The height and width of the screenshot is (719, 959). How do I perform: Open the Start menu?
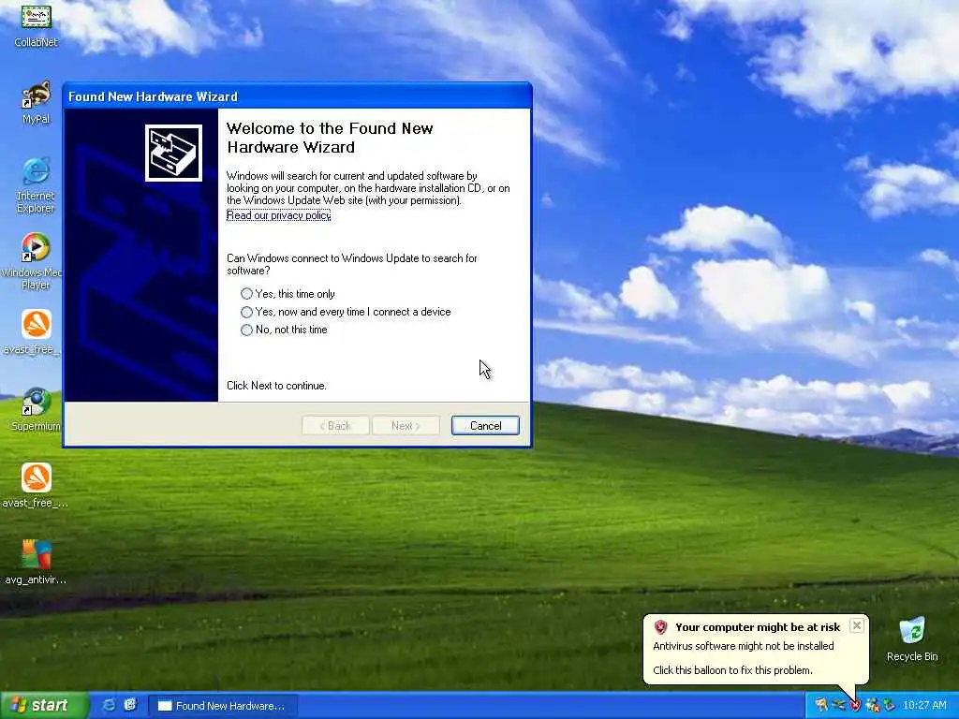pyautogui.click(x=43, y=705)
